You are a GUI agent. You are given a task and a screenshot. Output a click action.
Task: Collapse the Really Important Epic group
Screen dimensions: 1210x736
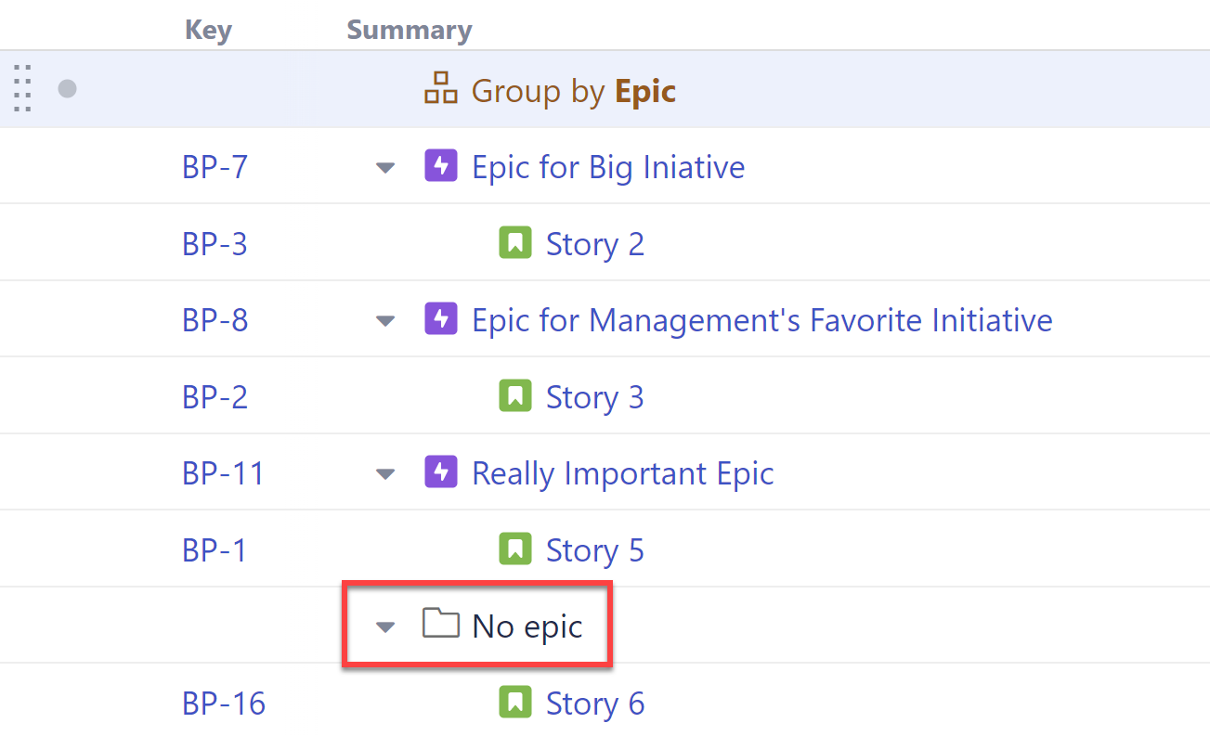click(384, 473)
